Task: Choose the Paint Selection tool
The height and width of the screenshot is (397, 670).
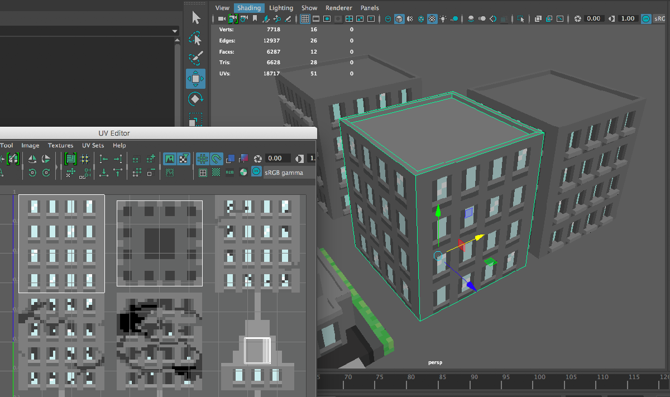Action: coord(195,59)
